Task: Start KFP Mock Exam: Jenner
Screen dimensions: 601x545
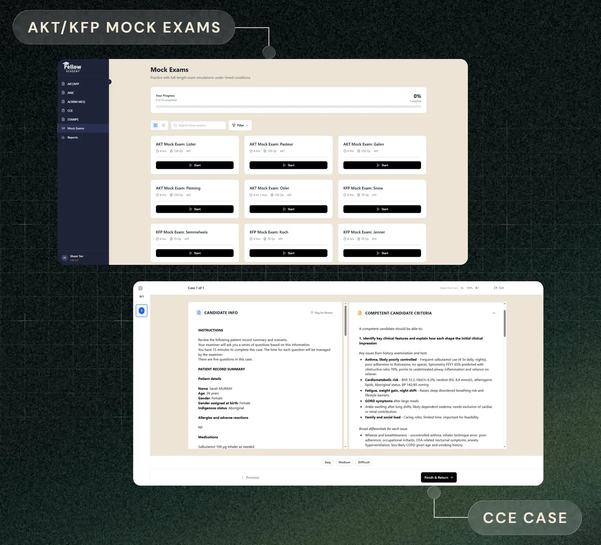Action: [382, 253]
